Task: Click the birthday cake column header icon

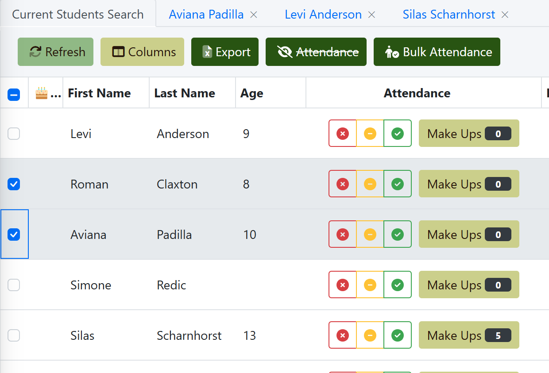Action: coord(42,93)
